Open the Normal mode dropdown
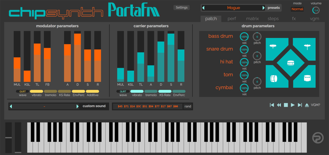Image resolution: width=329 pixels, height=155 pixels. [x=297, y=9]
